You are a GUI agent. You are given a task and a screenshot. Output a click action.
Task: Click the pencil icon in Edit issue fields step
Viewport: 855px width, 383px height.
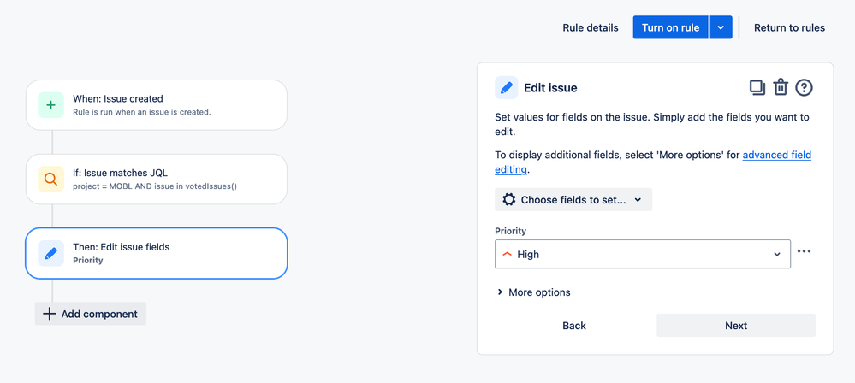click(50, 253)
